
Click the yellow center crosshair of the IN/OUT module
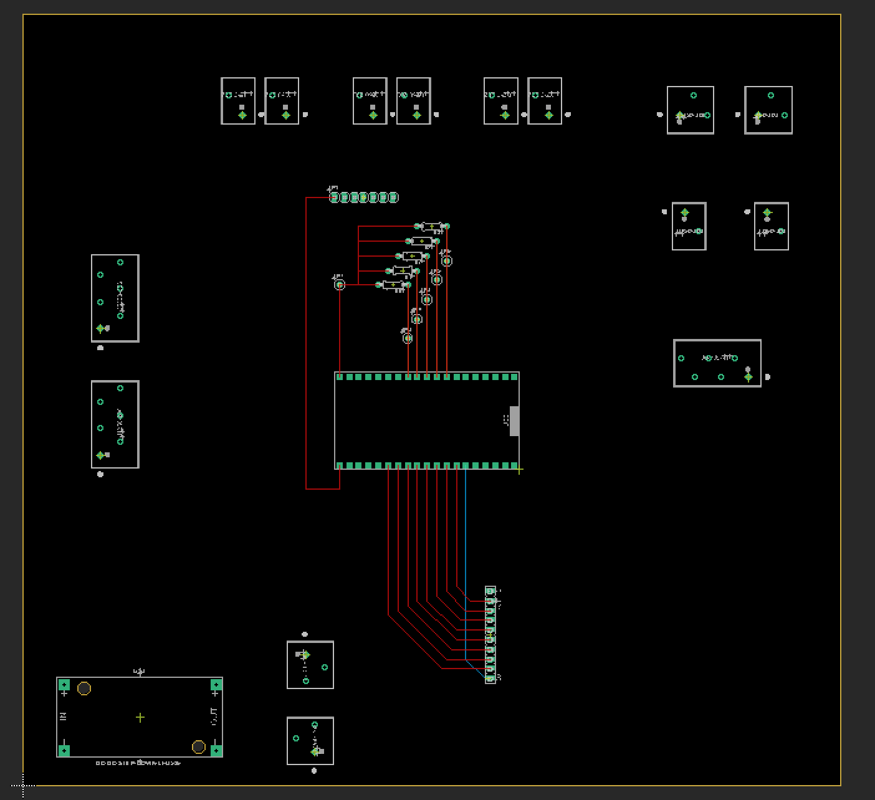140,718
